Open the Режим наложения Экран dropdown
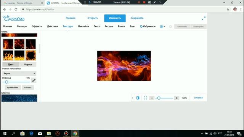 point(19,73)
